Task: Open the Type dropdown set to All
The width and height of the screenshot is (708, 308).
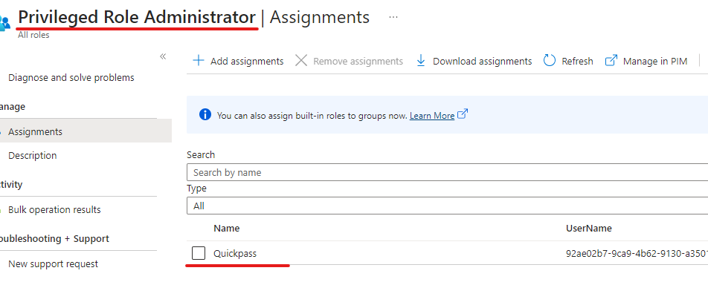Action: (x=447, y=206)
